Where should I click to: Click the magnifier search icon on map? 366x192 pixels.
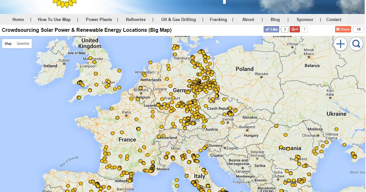pos(356,44)
